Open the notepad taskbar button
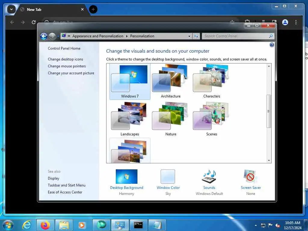 (157, 225)
